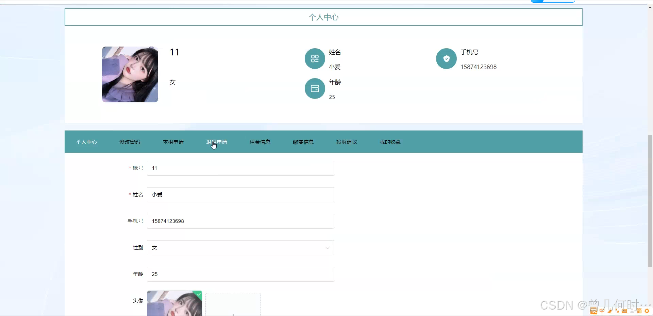Click into the 年龄 input field
The height and width of the screenshot is (316, 653).
coord(240,274)
